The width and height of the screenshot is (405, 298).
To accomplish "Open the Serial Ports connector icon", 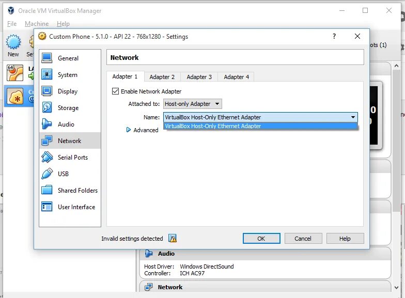I will pos(46,157).
